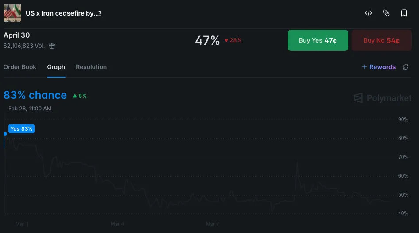Click the refresh icon beside Rewards
This screenshot has height=233, width=419.
click(406, 67)
